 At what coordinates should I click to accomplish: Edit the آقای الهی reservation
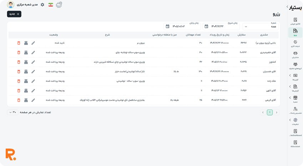tap(33, 91)
